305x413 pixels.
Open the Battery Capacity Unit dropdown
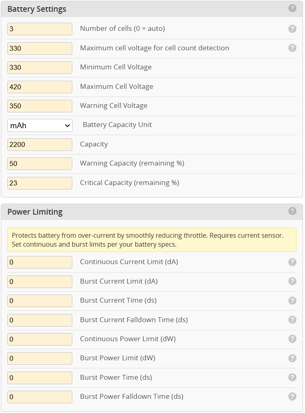click(x=40, y=125)
